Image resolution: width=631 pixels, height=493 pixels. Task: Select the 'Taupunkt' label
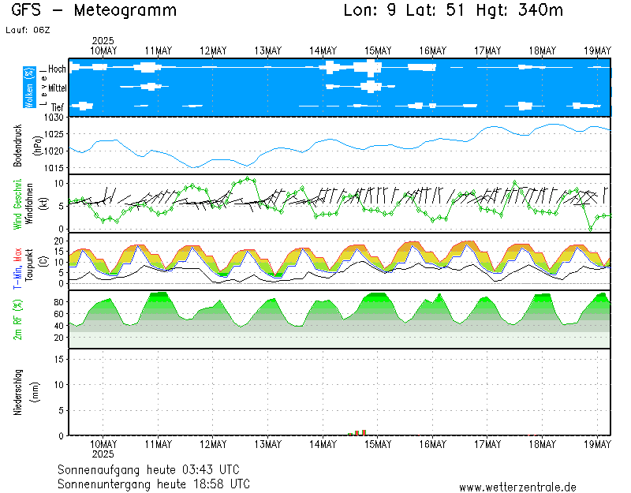pos(29,264)
